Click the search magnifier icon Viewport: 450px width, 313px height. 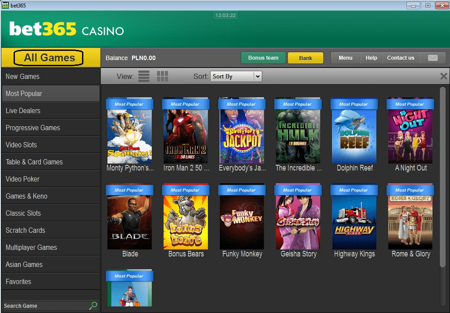point(92,306)
